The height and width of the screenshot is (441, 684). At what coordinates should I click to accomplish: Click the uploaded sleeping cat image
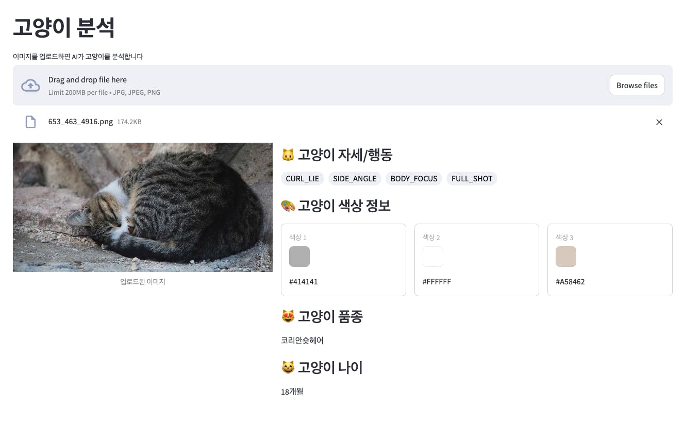[x=143, y=207]
